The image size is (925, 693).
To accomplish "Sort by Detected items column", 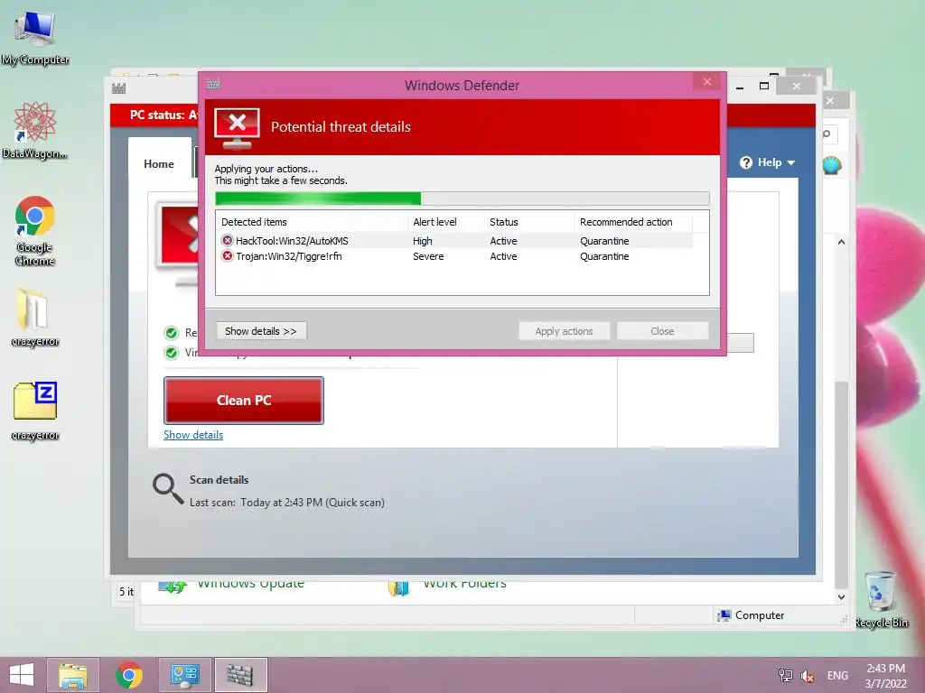I will 312,222.
